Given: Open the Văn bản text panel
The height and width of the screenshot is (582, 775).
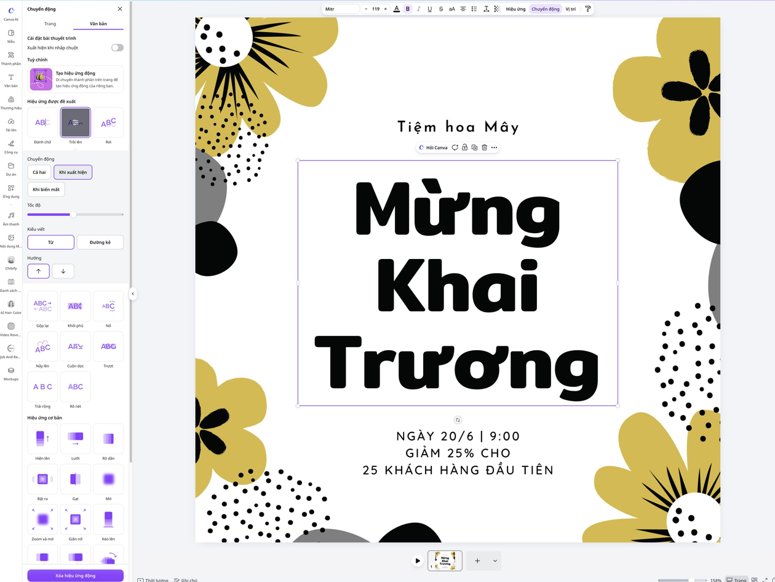Looking at the screenshot, I should (x=11, y=81).
